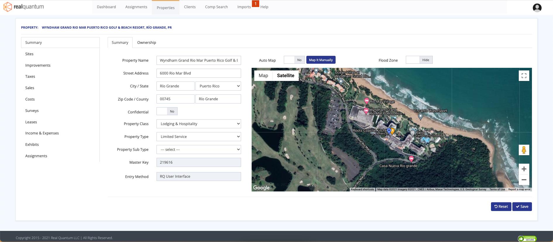Open the Property Class dropdown
553x242 pixels.
tap(199, 124)
